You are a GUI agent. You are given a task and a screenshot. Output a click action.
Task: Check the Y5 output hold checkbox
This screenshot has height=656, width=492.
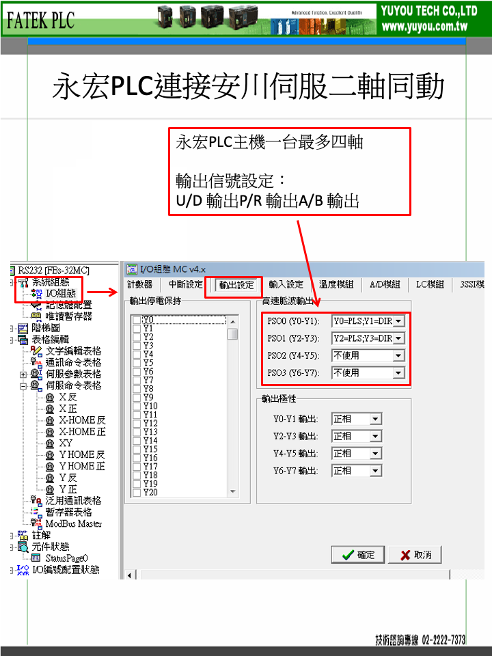click(137, 363)
